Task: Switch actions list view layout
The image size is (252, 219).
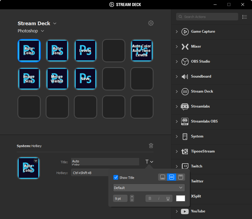Action: (244, 17)
